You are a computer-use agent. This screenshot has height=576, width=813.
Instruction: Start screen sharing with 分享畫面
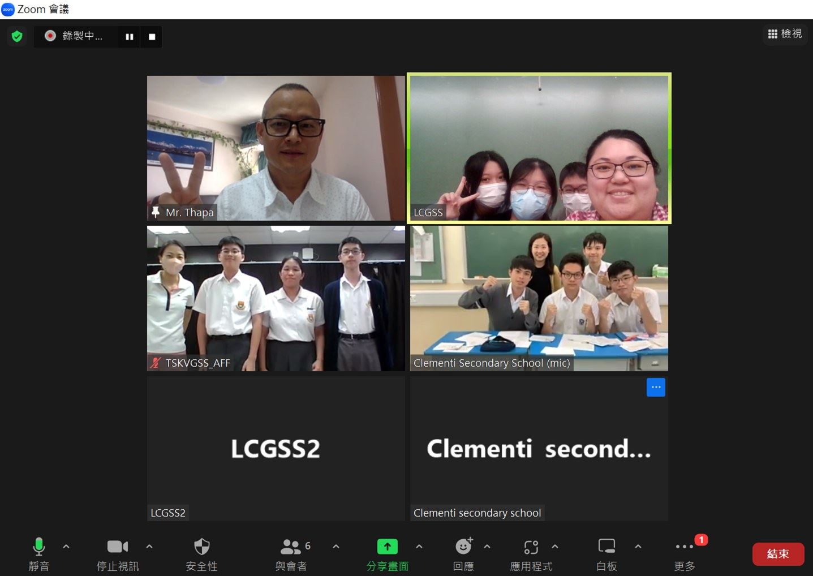[x=388, y=554]
